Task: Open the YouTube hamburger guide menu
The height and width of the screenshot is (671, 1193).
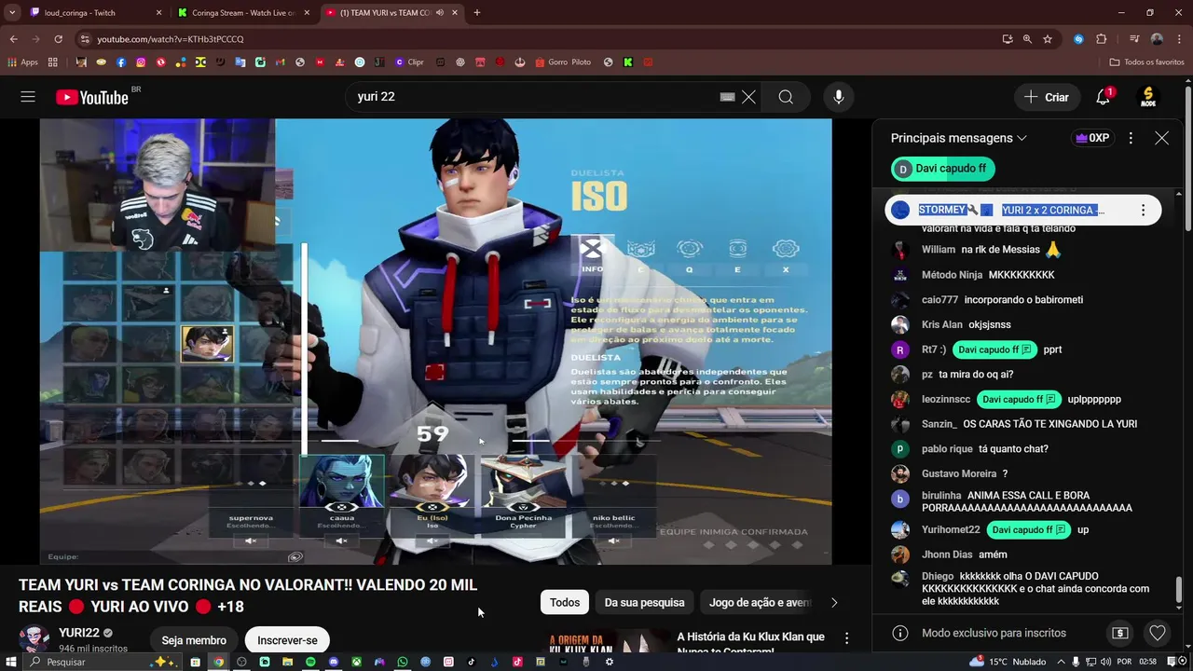Action: (x=28, y=97)
